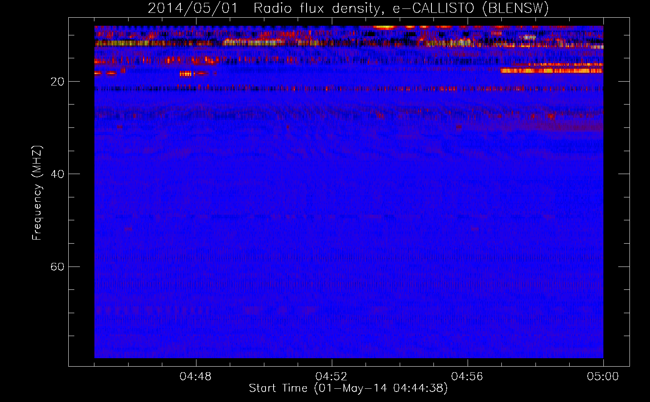Click the 04:52 time tick label
650x402 pixels.
[x=331, y=377]
